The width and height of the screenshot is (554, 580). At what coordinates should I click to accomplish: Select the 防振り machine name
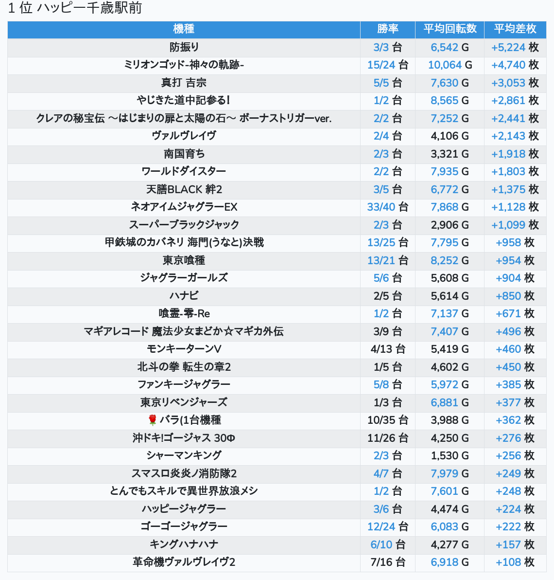pos(184,47)
